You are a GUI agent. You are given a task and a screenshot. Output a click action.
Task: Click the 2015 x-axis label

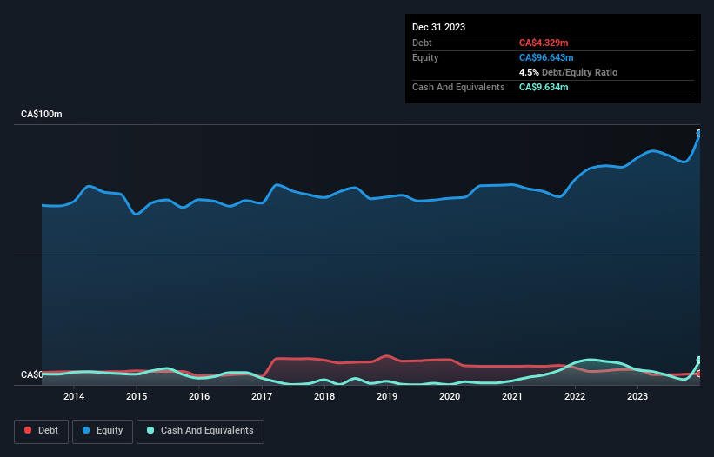(137, 396)
